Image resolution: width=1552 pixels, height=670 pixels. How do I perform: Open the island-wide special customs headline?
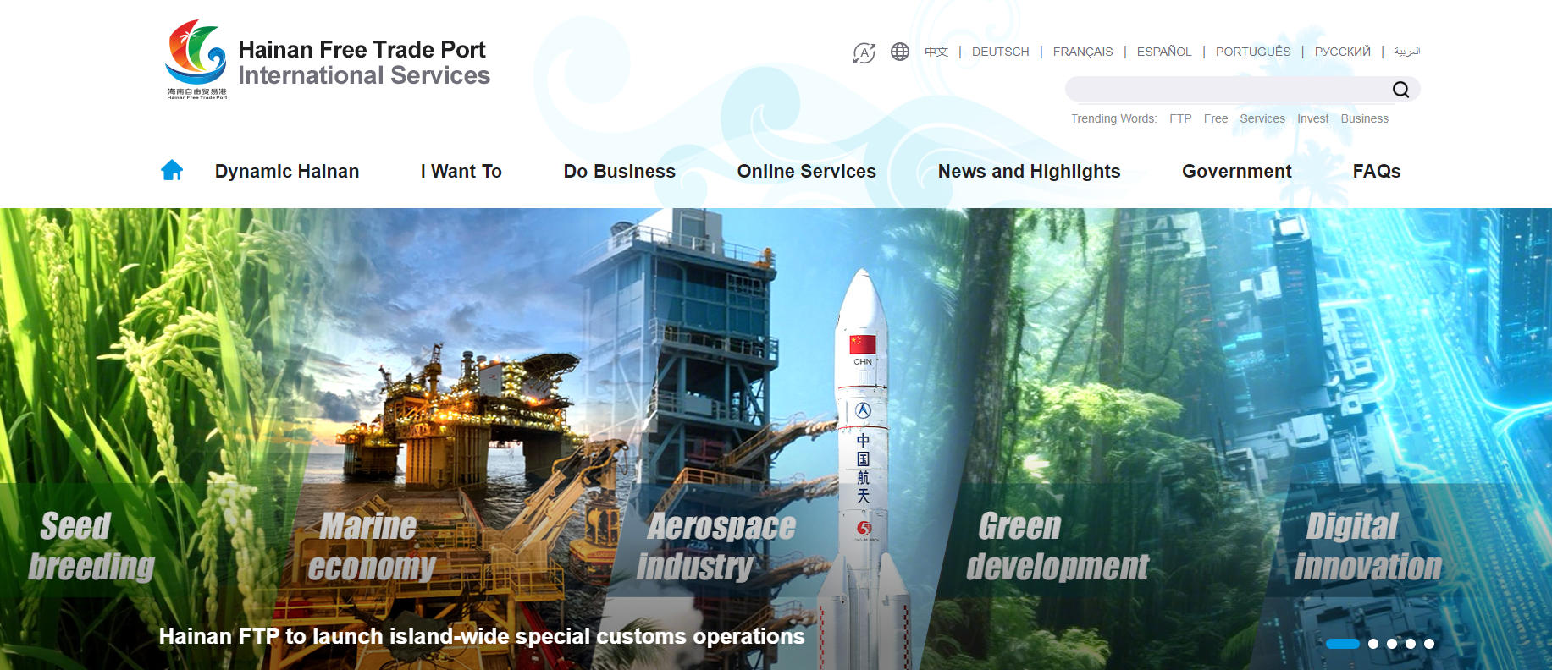pyautogui.click(x=481, y=636)
